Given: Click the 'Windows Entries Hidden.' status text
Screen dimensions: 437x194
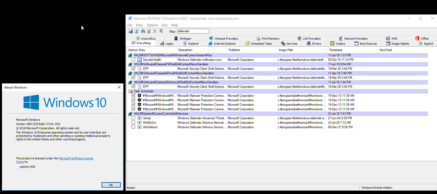Looking at the screenshot, I should [x=377, y=188].
